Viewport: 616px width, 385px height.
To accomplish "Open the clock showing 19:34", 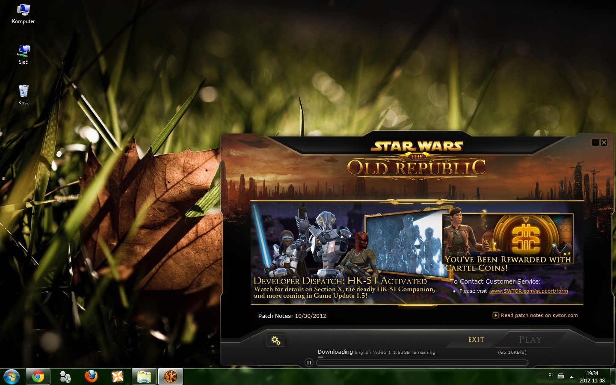I will tap(592, 377).
